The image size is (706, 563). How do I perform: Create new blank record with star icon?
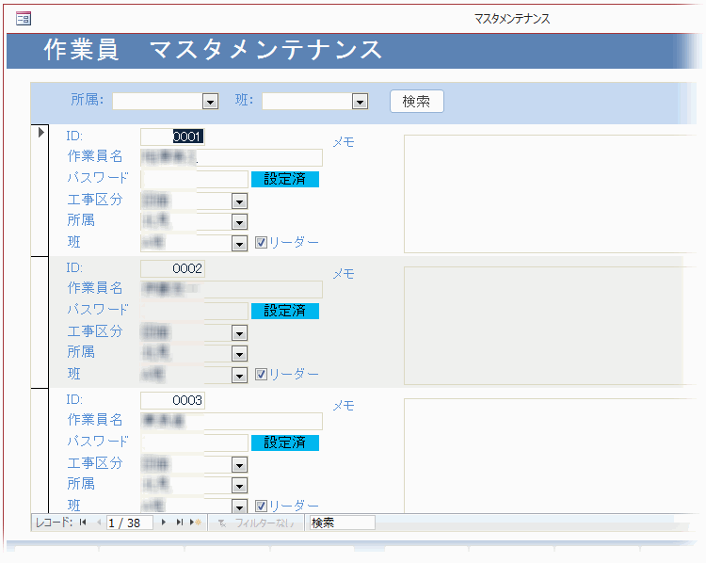(x=196, y=523)
